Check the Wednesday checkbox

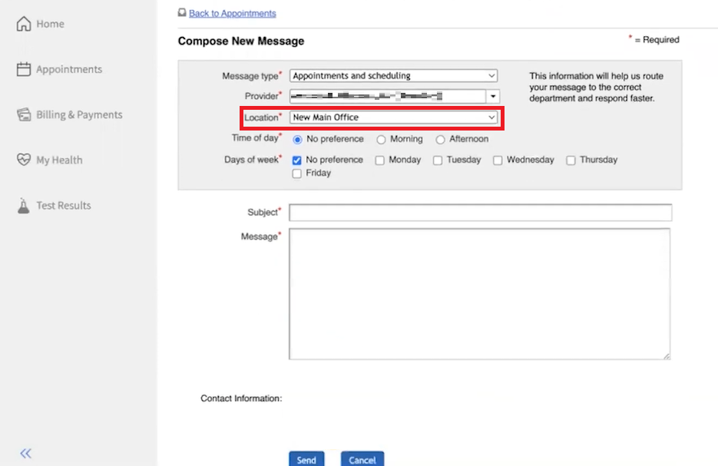click(498, 160)
